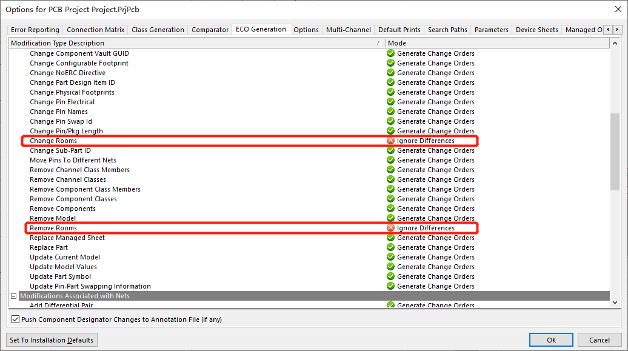Open mode dropdown for Change Sub-Part ID row
628x351 pixels.
tap(436, 150)
